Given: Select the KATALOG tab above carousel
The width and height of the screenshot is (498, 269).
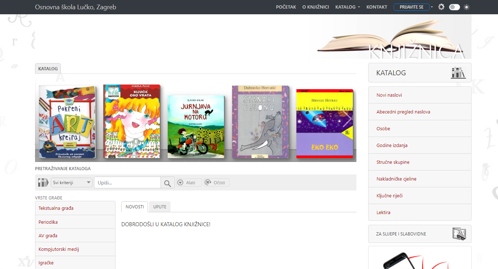Looking at the screenshot, I should (x=48, y=68).
